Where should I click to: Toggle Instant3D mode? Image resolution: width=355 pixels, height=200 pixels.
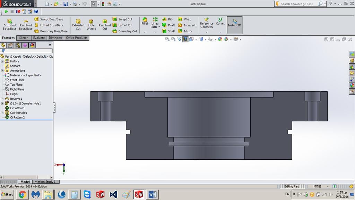coord(235,25)
